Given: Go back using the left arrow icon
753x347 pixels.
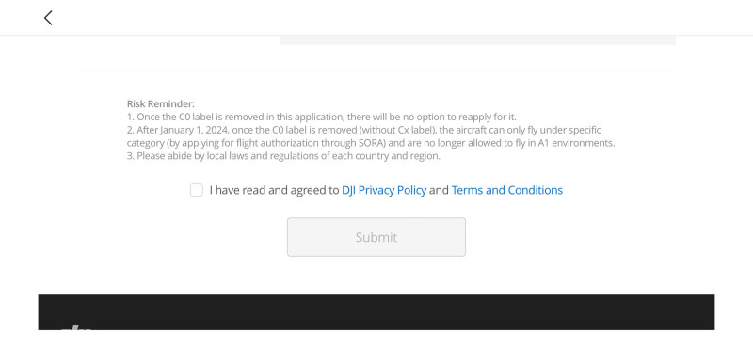Looking at the screenshot, I should click(x=48, y=18).
